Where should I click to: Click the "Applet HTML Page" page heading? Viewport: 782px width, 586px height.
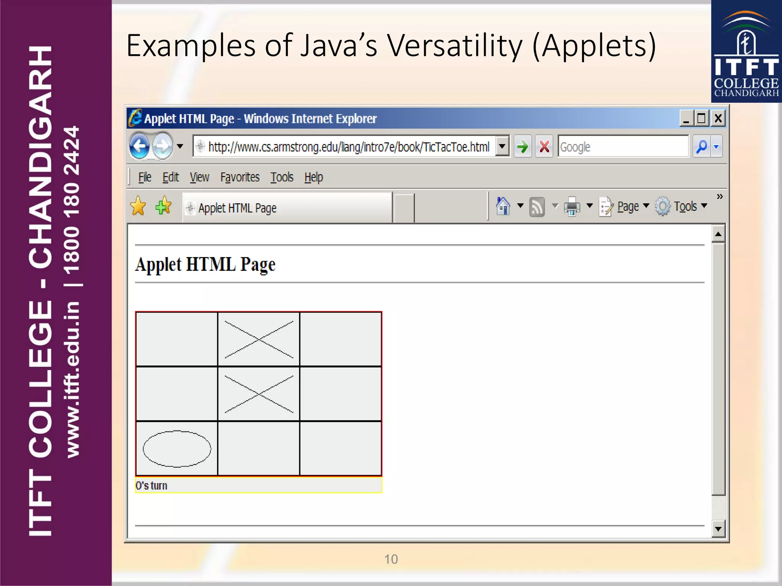tap(205, 265)
